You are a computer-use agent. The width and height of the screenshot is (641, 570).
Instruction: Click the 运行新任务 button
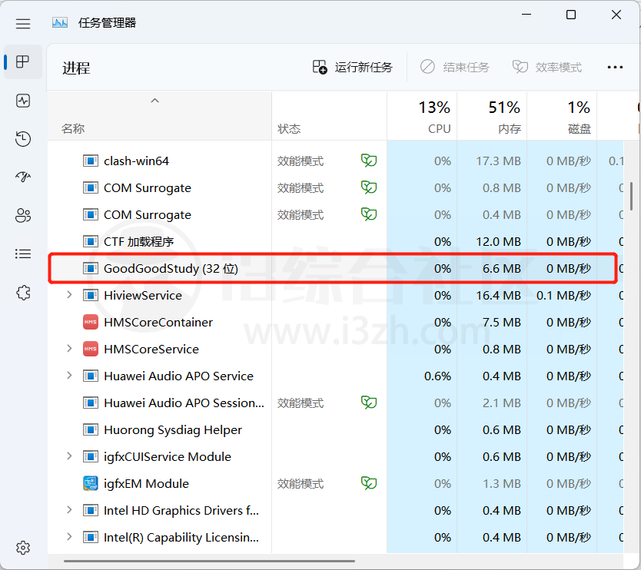352,67
